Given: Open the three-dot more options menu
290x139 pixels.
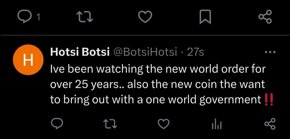Looking at the screenshot, I should (x=270, y=52).
